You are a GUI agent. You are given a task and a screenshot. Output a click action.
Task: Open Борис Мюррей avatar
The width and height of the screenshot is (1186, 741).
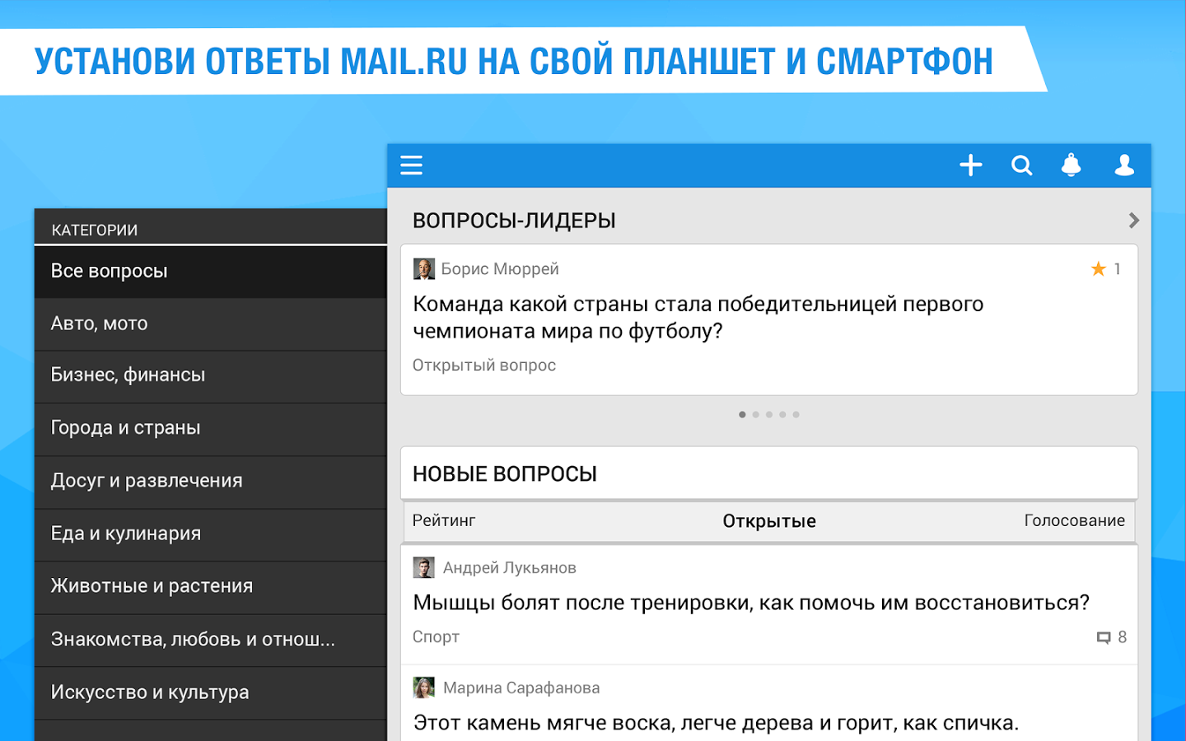tap(423, 269)
